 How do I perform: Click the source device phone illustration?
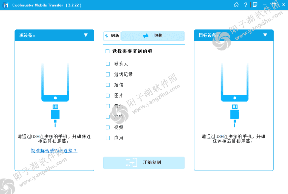click(x=55, y=82)
